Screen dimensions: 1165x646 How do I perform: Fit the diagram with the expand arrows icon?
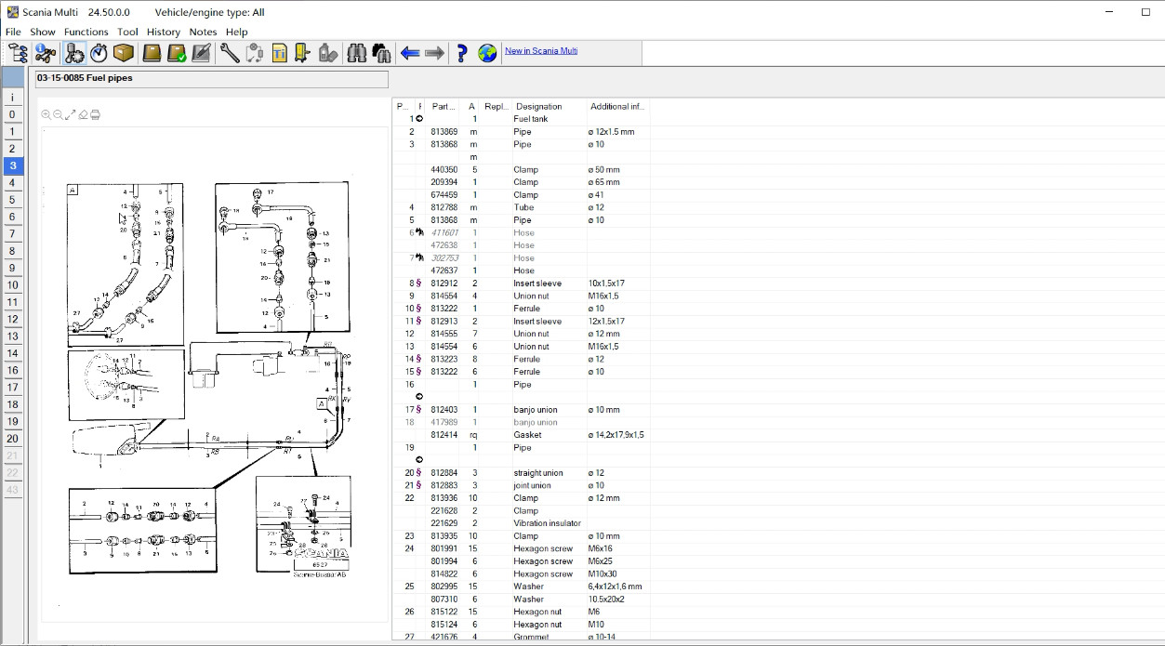click(x=71, y=114)
